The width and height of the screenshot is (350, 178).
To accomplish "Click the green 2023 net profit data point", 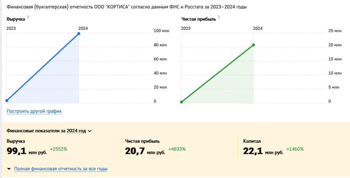I will tap(182, 102).
